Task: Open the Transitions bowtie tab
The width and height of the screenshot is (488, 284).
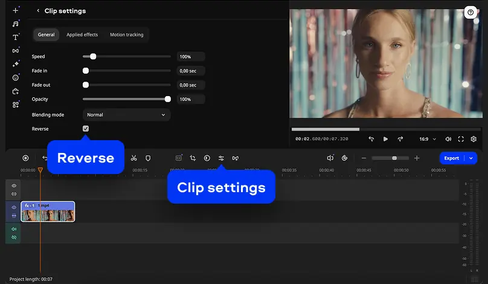Action: pos(15,51)
